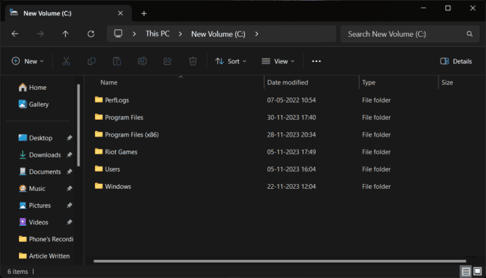The height and width of the screenshot is (278, 486).
Task: Expand the chevron after the PC icon
Action: tap(134, 34)
